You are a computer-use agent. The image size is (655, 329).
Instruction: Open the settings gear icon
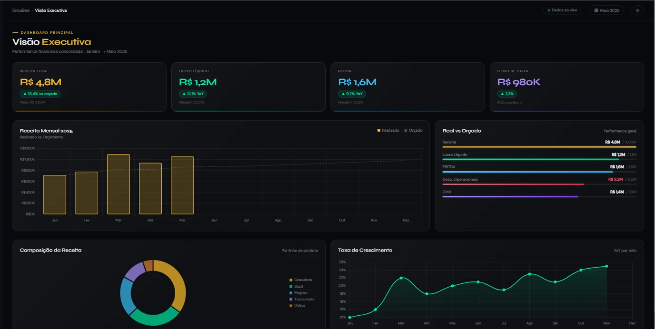[637, 10]
